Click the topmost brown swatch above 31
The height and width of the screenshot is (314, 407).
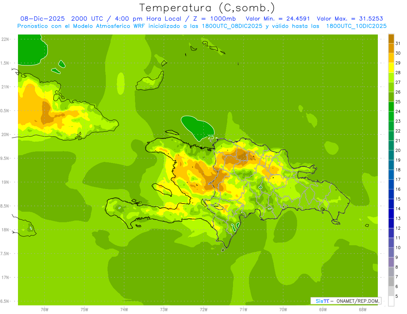point(391,39)
